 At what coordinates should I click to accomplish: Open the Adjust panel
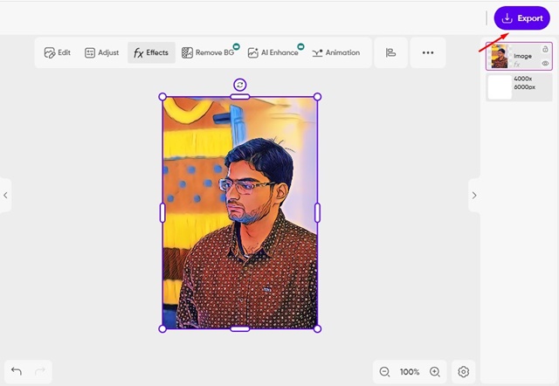point(101,52)
